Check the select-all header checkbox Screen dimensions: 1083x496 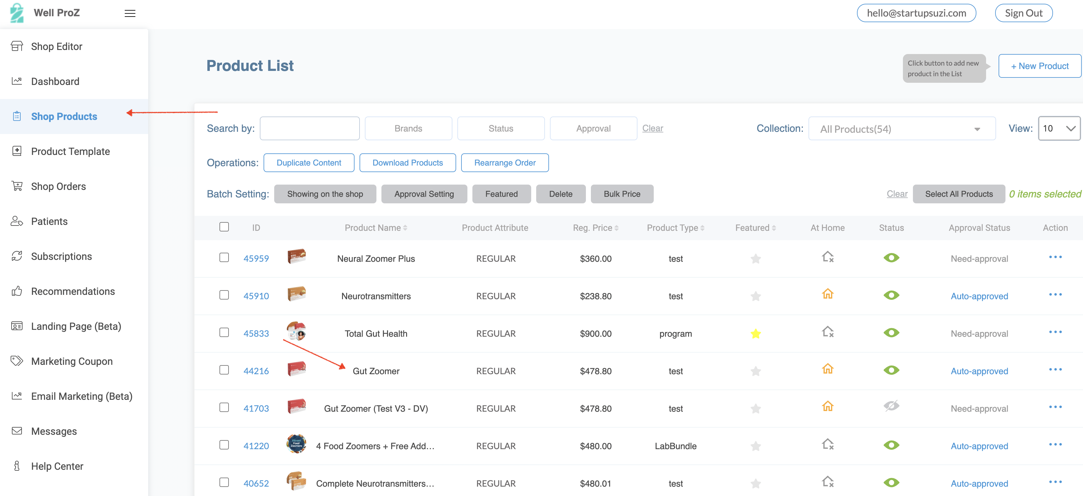[x=224, y=227]
